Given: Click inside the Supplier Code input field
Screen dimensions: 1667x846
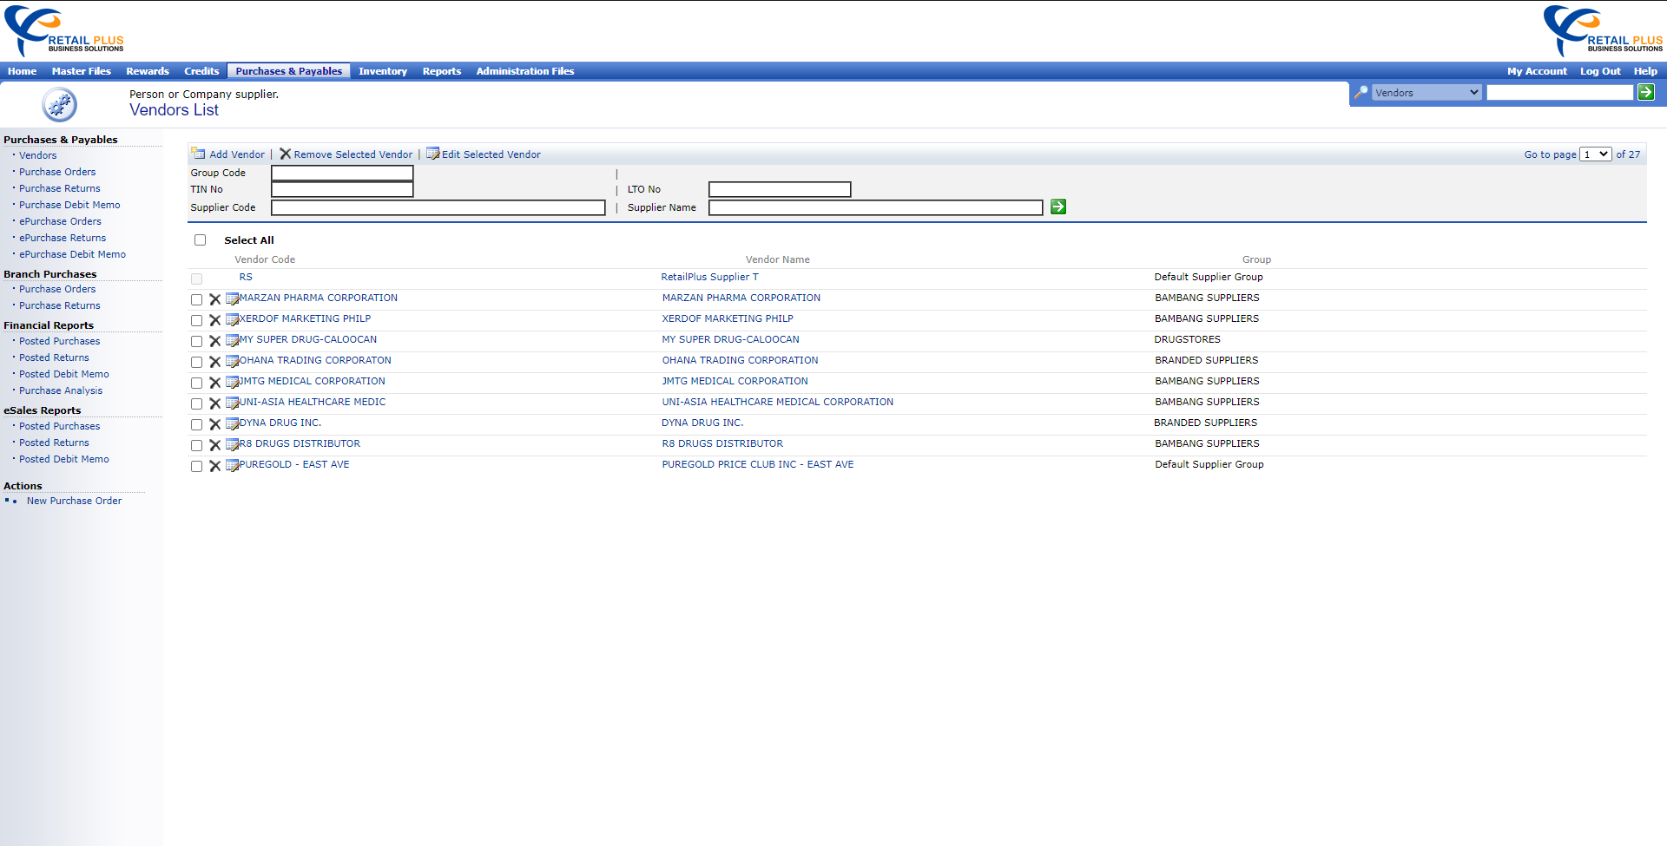Looking at the screenshot, I should 438,207.
